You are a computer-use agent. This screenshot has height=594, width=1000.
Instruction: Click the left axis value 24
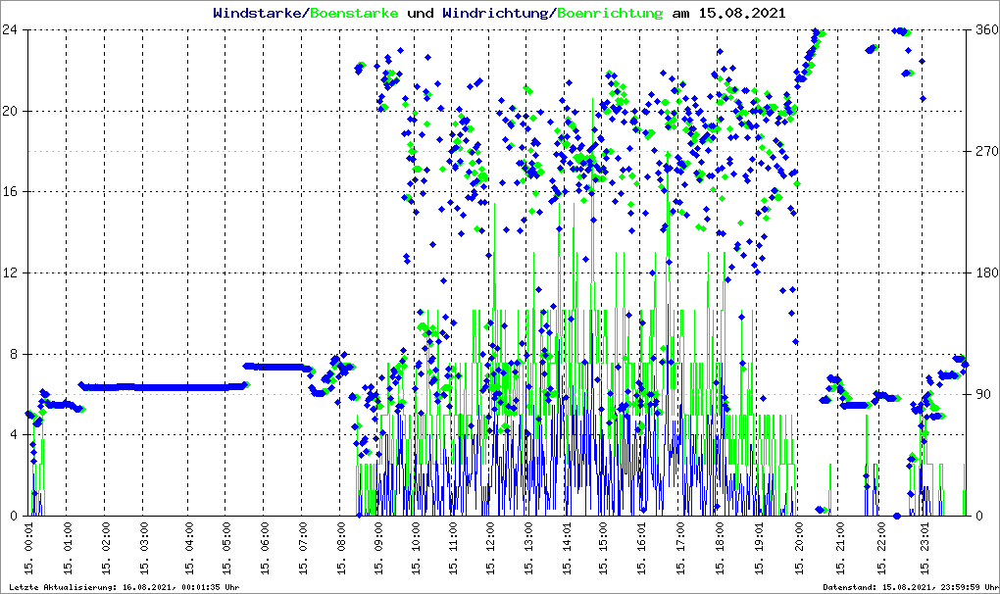pos(10,30)
